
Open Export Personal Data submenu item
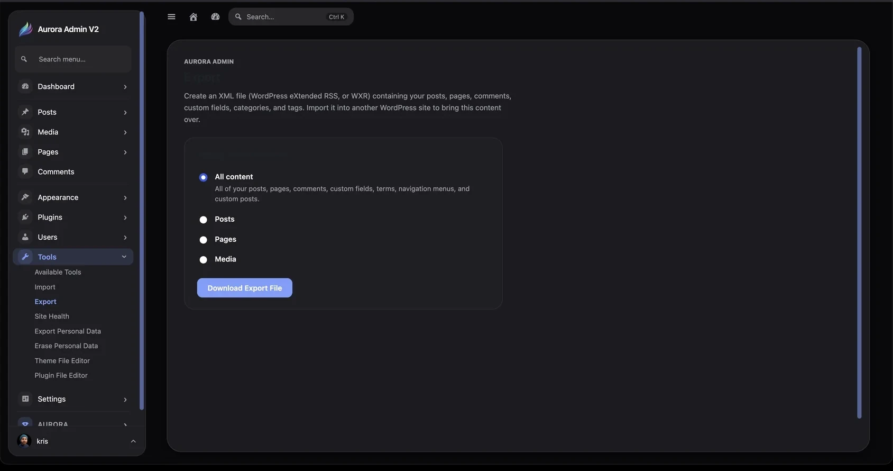(68, 331)
